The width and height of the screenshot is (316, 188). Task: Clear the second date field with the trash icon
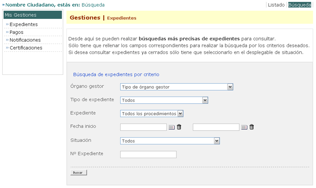pyautogui.click(x=251, y=127)
